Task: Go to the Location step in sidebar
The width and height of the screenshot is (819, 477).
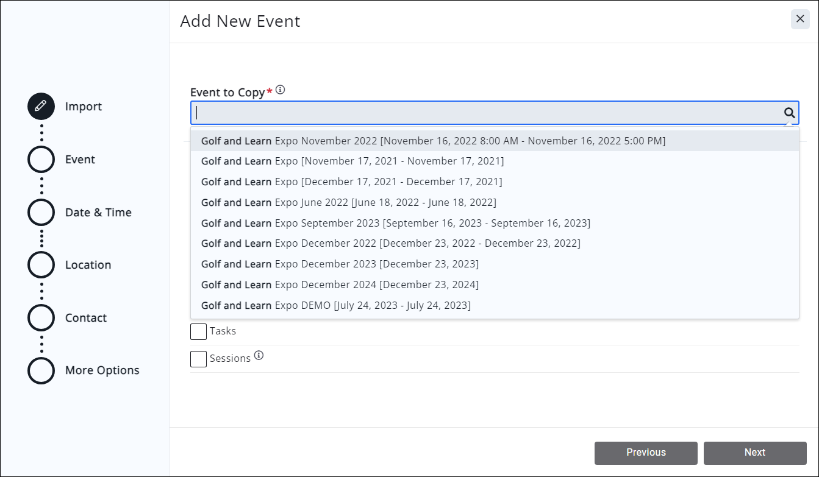Action: (88, 264)
